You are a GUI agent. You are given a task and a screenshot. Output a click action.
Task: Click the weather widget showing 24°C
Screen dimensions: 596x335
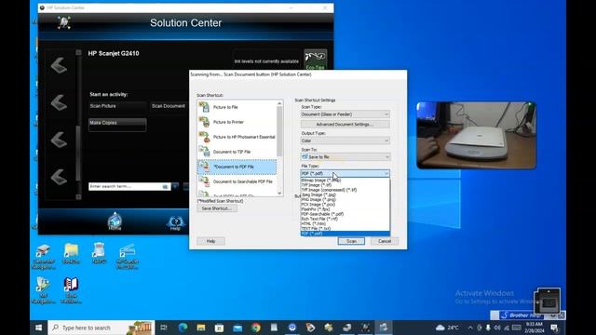click(x=447, y=328)
